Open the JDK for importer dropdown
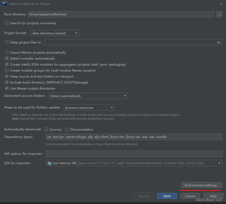Image resolution: width=226 pixels, height=204 pixels. [134, 163]
